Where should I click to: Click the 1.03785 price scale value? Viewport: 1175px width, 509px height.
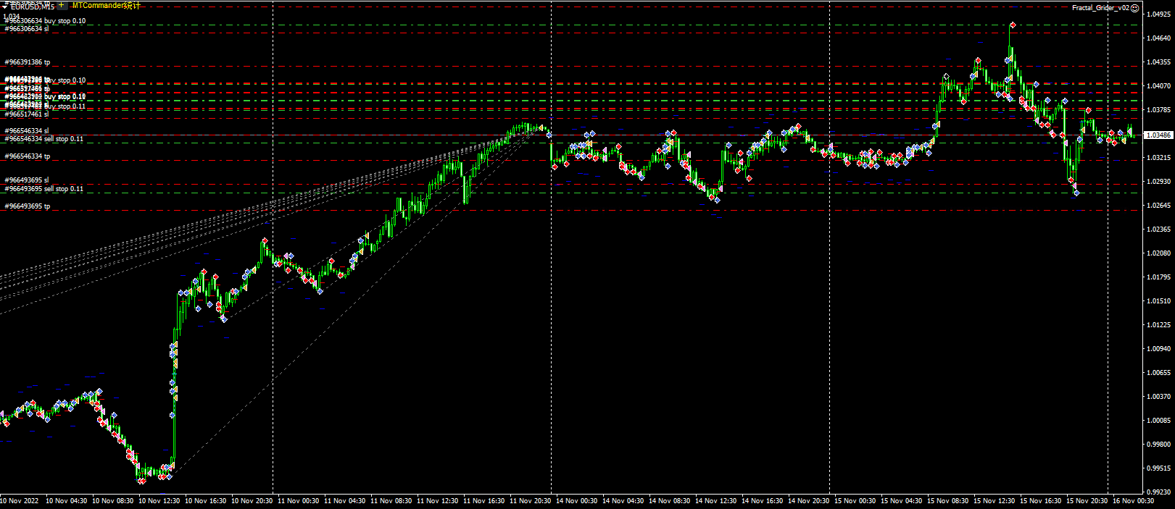point(1158,110)
